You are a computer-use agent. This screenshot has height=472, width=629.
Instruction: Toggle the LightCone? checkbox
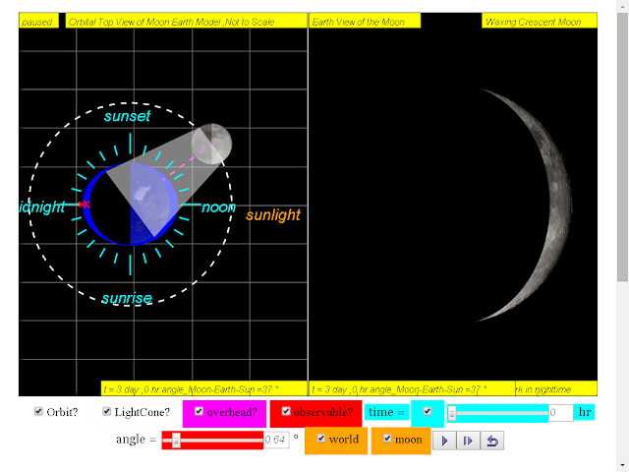(106, 411)
